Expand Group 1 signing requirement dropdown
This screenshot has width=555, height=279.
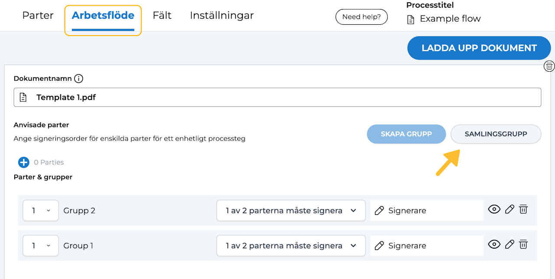(x=291, y=246)
